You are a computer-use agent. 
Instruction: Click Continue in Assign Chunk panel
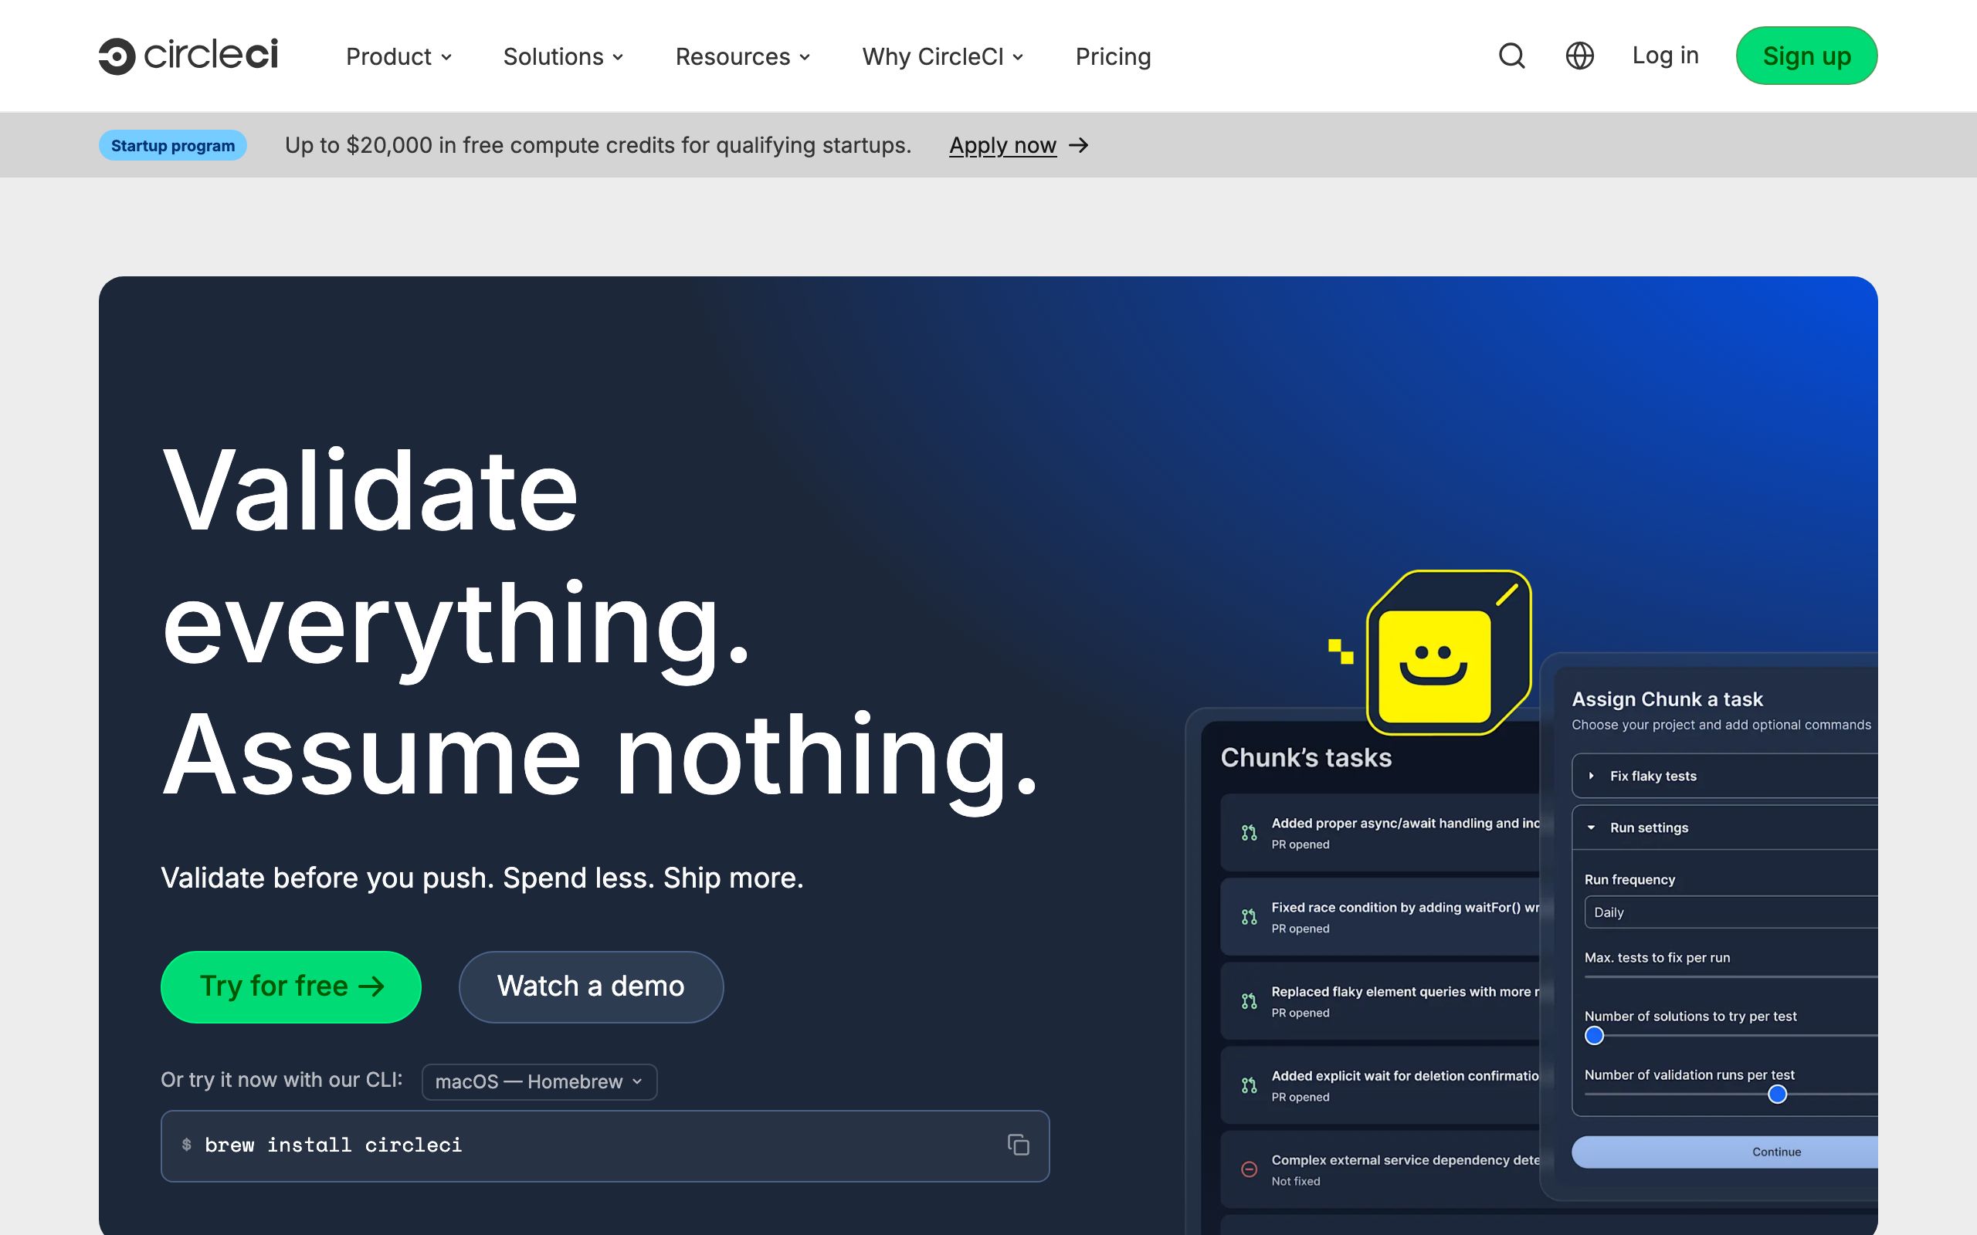1724,1152
